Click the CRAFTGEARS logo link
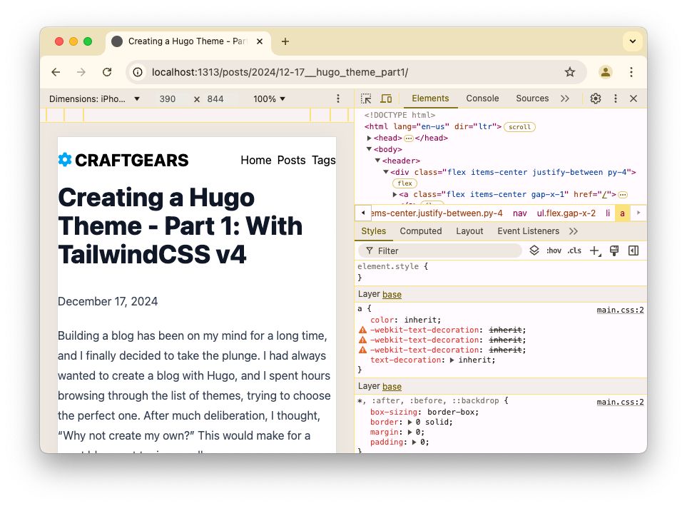This screenshot has height=506, width=687. pos(123,160)
